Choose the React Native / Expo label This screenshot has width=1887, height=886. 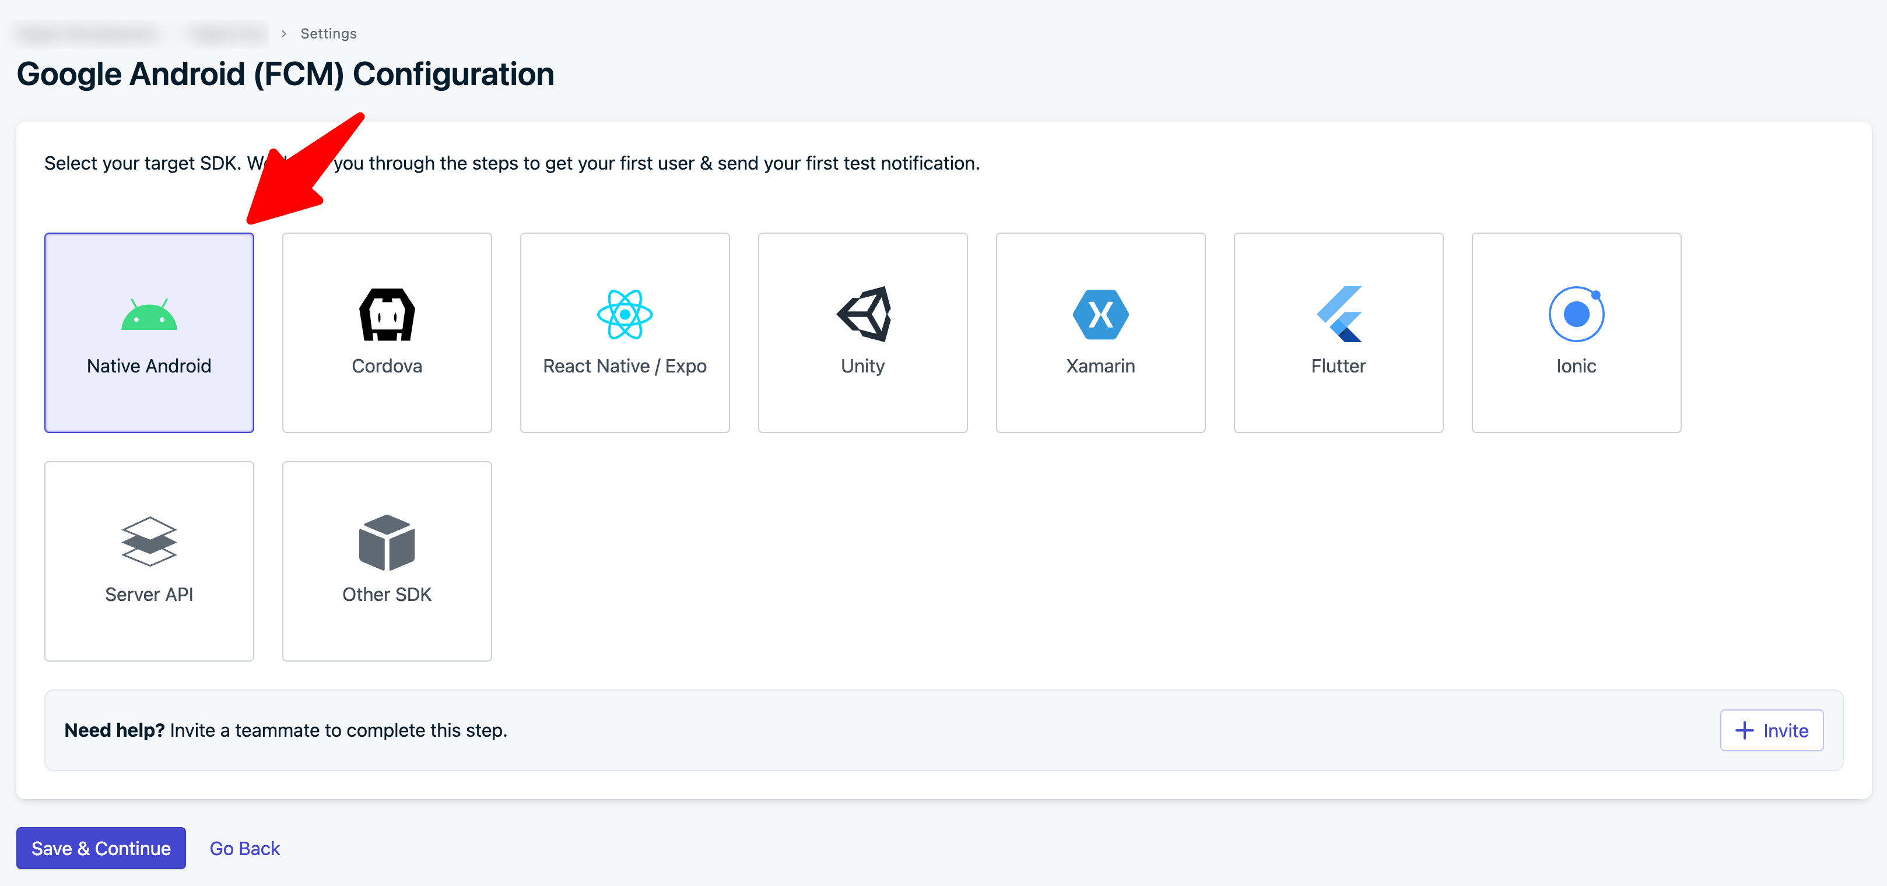click(x=624, y=366)
